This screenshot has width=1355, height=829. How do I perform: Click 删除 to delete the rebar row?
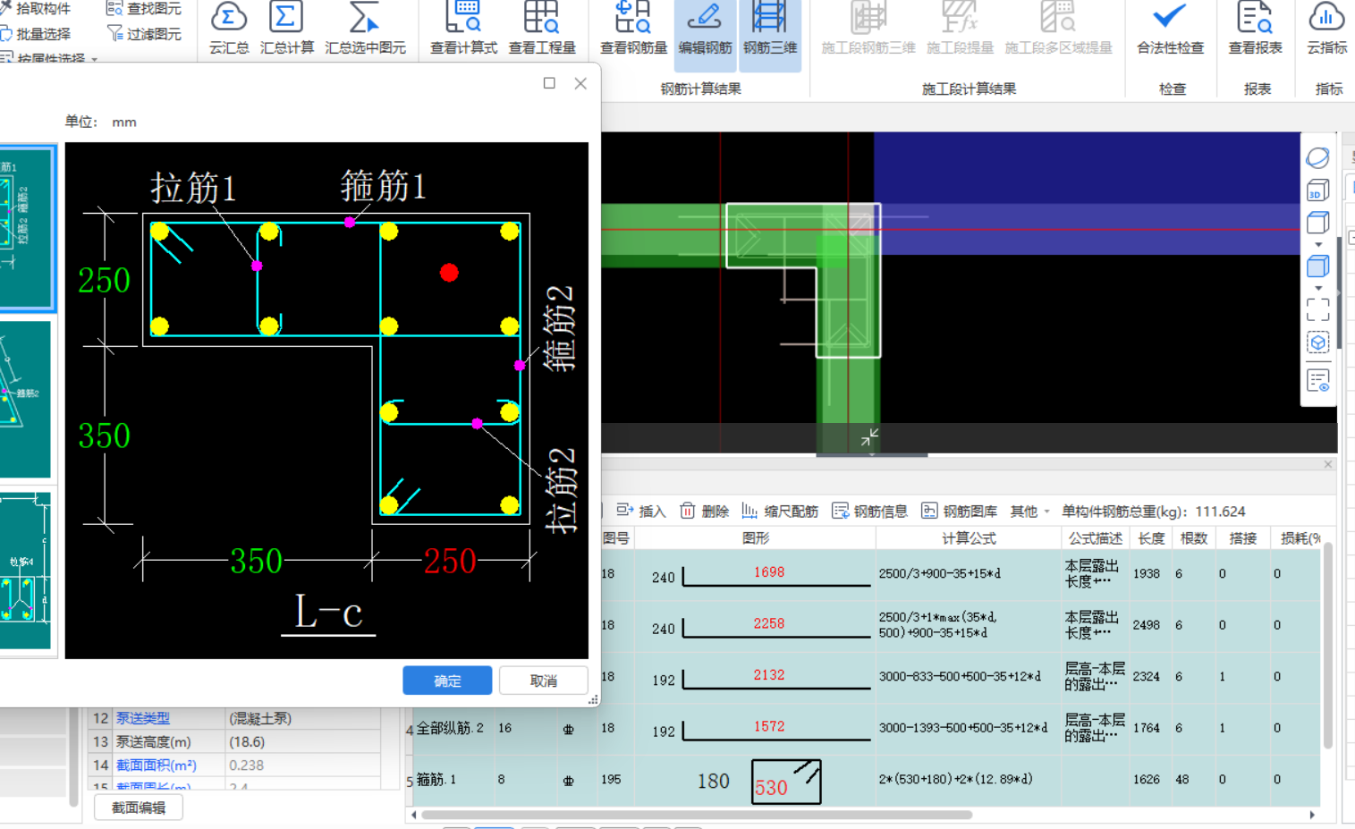click(705, 511)
